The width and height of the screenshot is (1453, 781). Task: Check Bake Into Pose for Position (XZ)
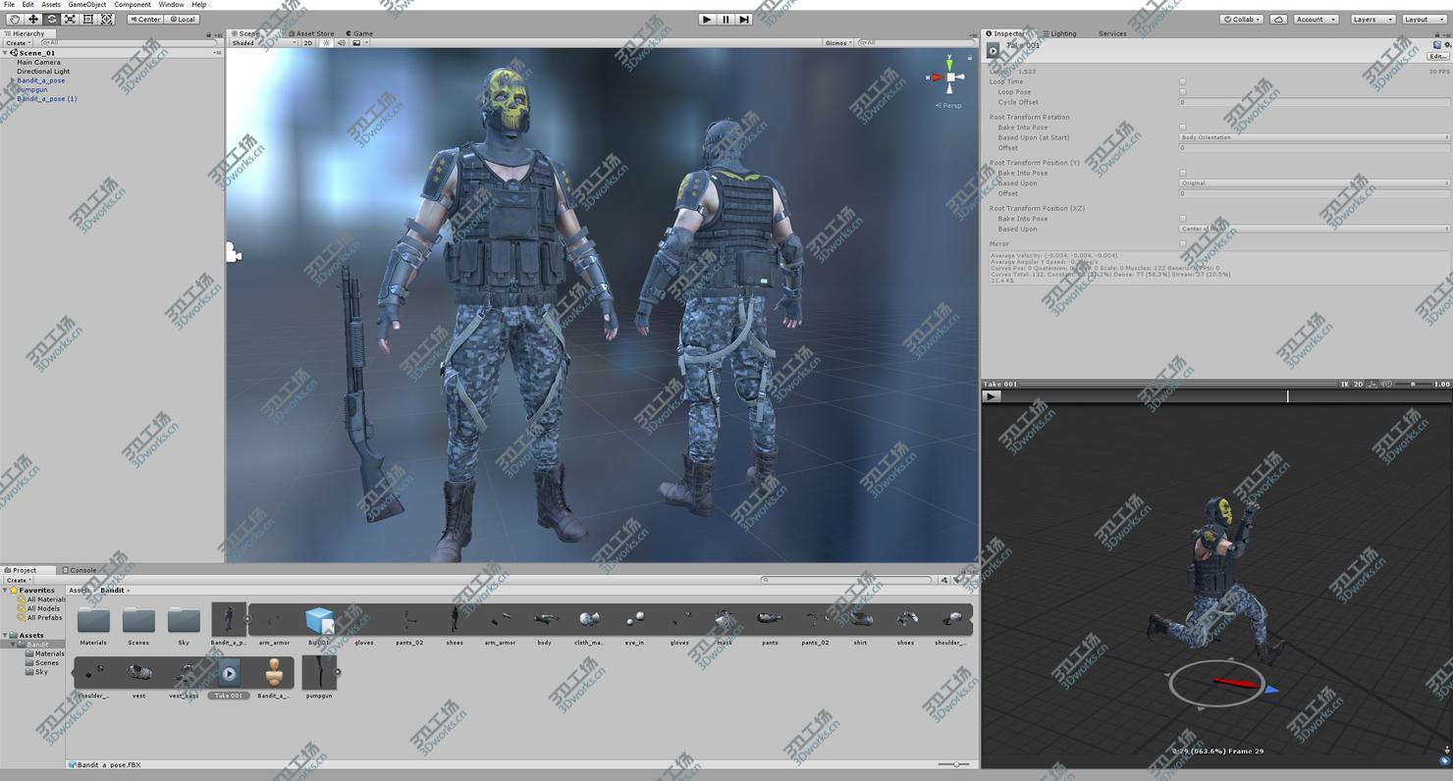1183,219
